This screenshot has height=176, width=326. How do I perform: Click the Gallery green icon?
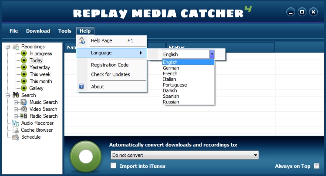click(24, 88)
